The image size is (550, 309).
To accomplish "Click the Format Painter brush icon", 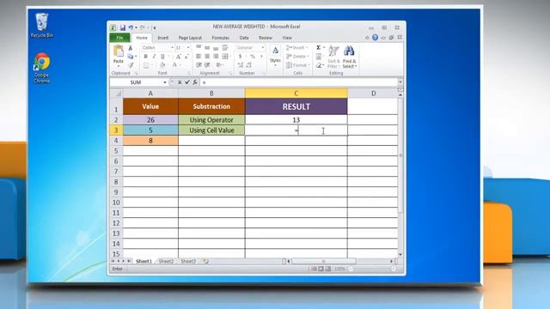I will click(131, 65).
